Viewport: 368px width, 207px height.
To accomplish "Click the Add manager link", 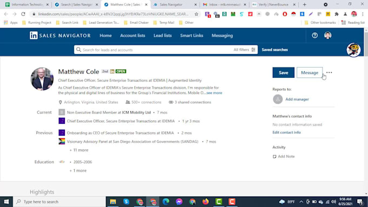I will [x=297, y=99].
